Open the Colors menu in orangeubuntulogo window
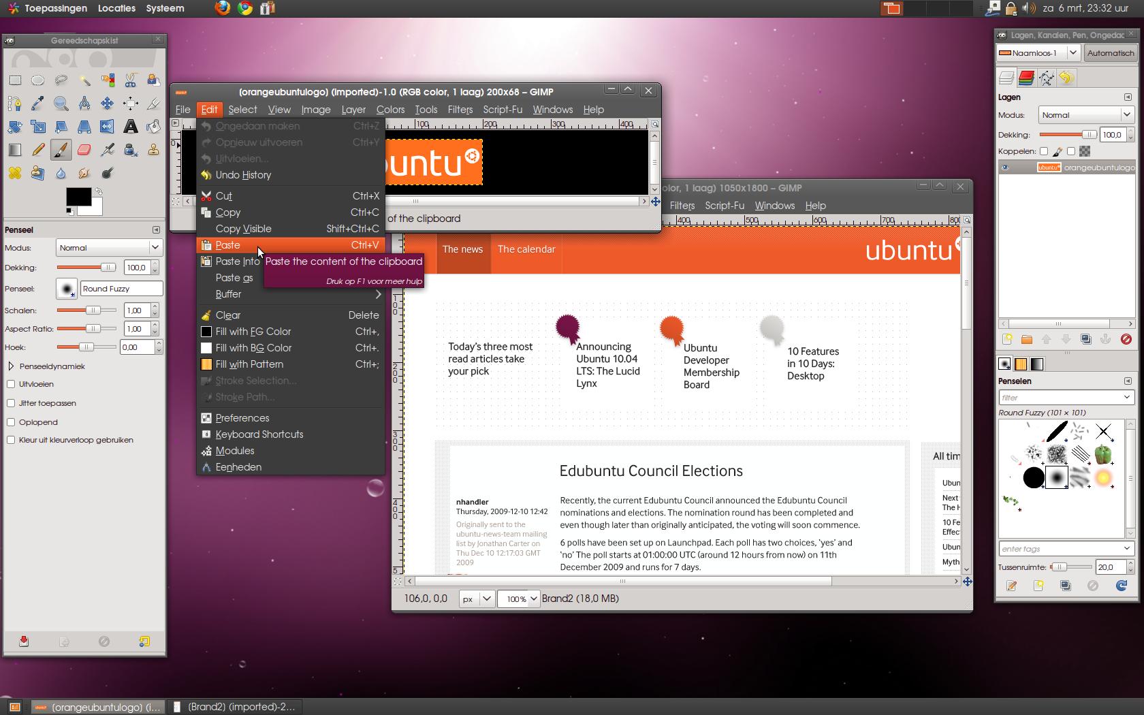1144x715 pixels. (x=390, y=110)
